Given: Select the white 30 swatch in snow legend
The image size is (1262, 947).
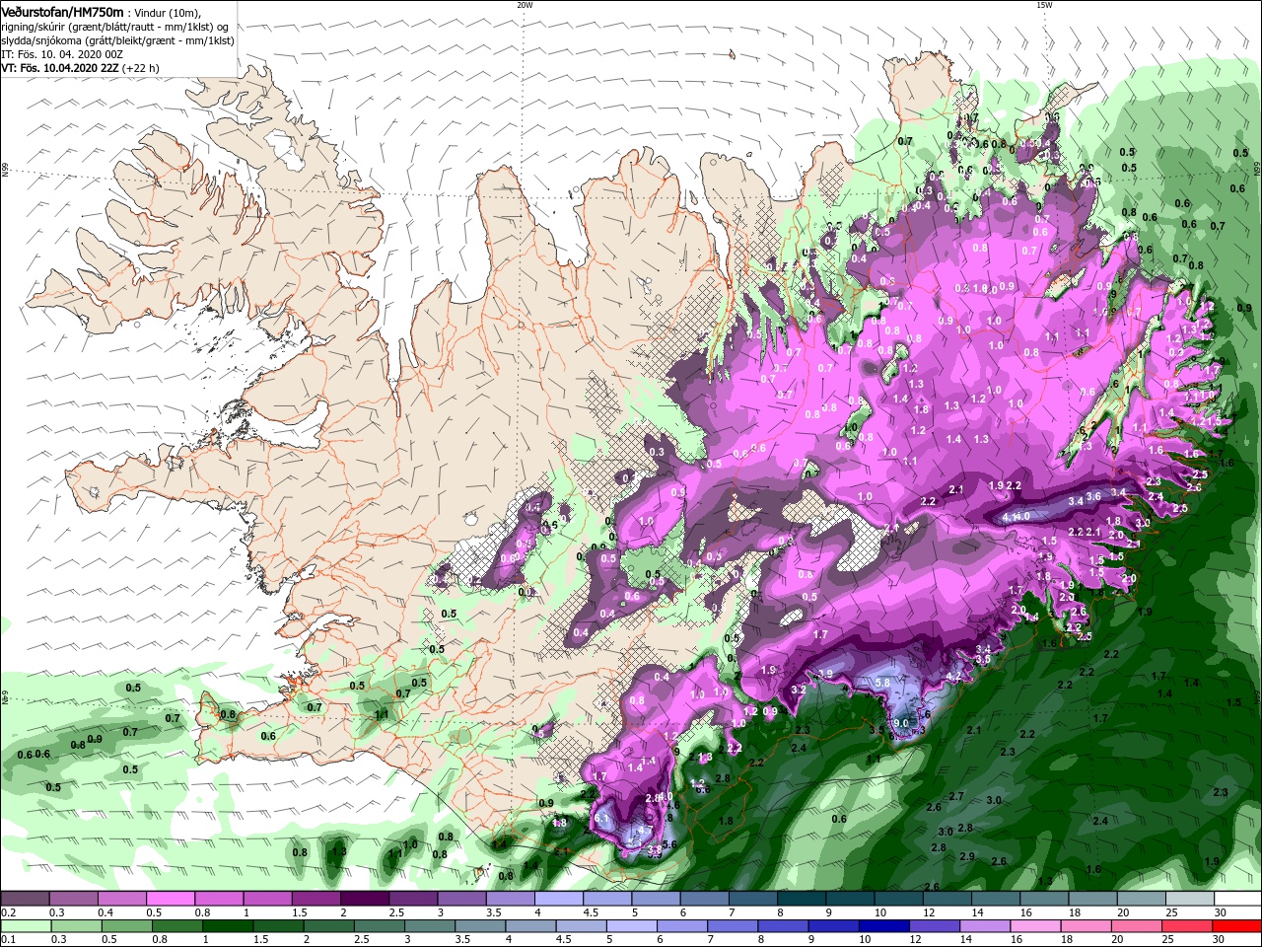Looking at the screenshot, I should [x=1237, y=899].
